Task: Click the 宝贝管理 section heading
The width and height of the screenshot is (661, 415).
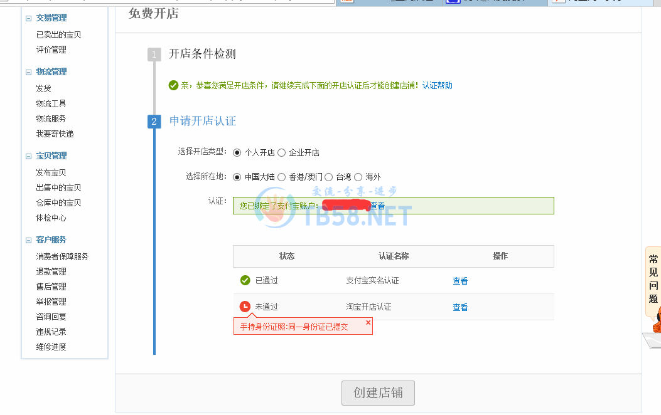Action: coord(51,155)
